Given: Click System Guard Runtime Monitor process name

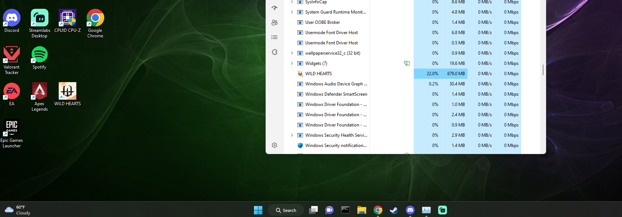Looking at the screenshot, I should 335,12.
